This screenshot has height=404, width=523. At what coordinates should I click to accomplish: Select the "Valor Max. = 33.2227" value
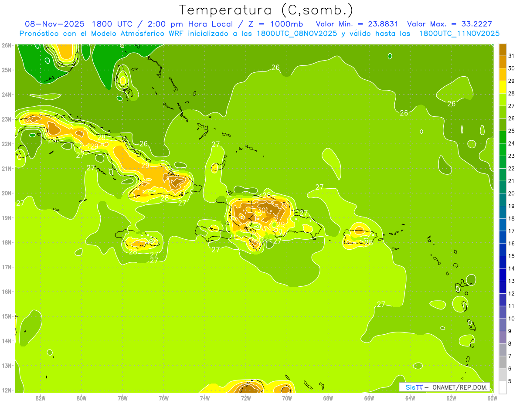(450, 24)
